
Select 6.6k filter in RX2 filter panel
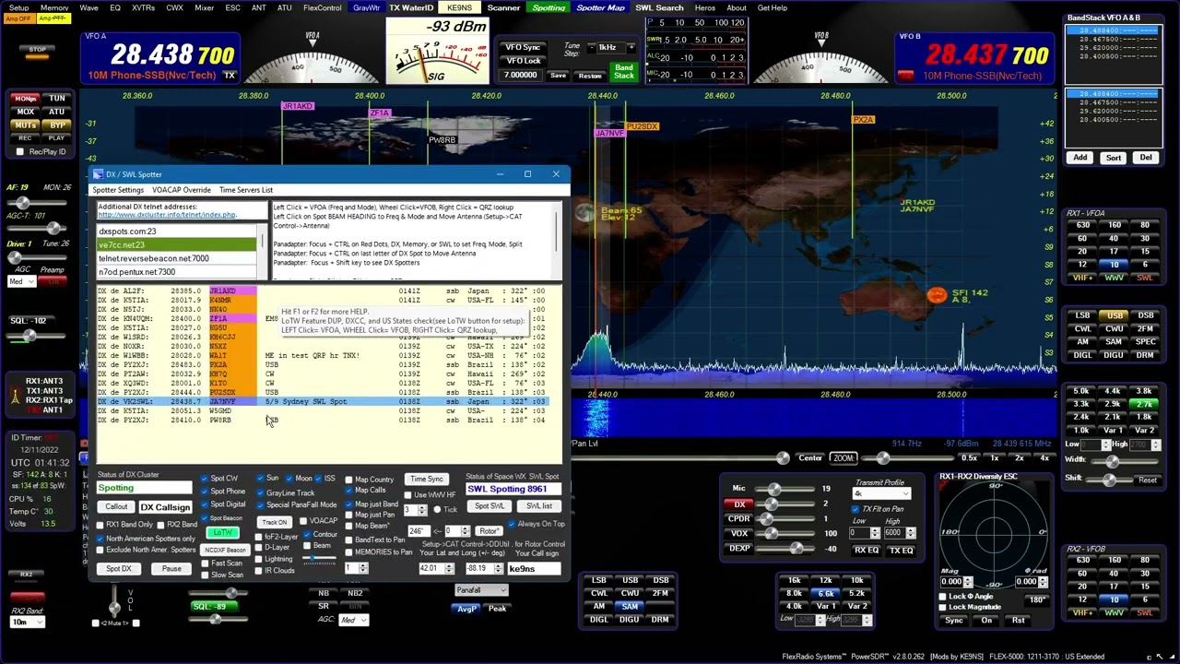tap(826, 594)
